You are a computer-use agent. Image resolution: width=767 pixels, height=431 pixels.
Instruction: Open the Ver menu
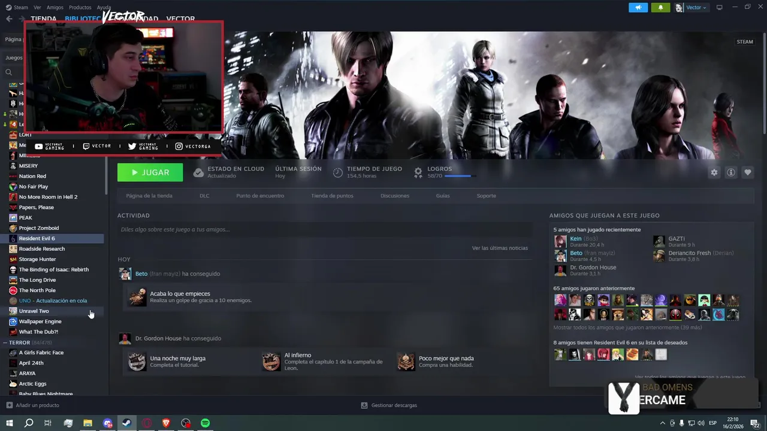[x=37, y=7]
